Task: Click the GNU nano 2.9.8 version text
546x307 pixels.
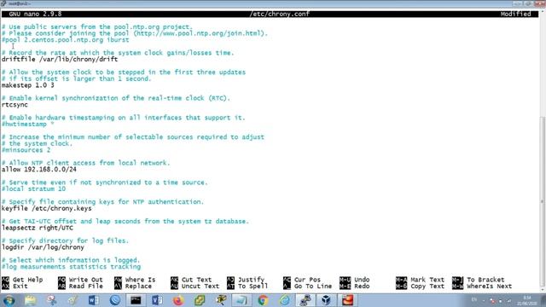Action: (x=35, y=14)
